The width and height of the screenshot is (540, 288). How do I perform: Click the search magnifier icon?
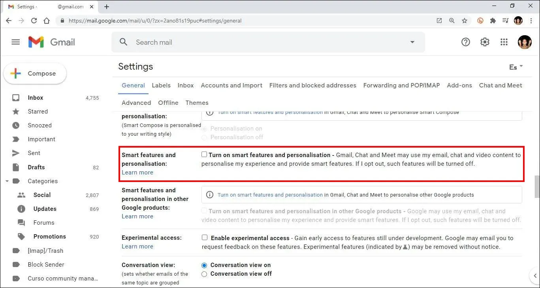[x=124, y=42]
